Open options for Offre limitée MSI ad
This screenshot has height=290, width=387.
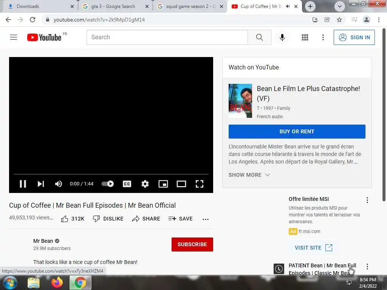(x=367, y=200)
